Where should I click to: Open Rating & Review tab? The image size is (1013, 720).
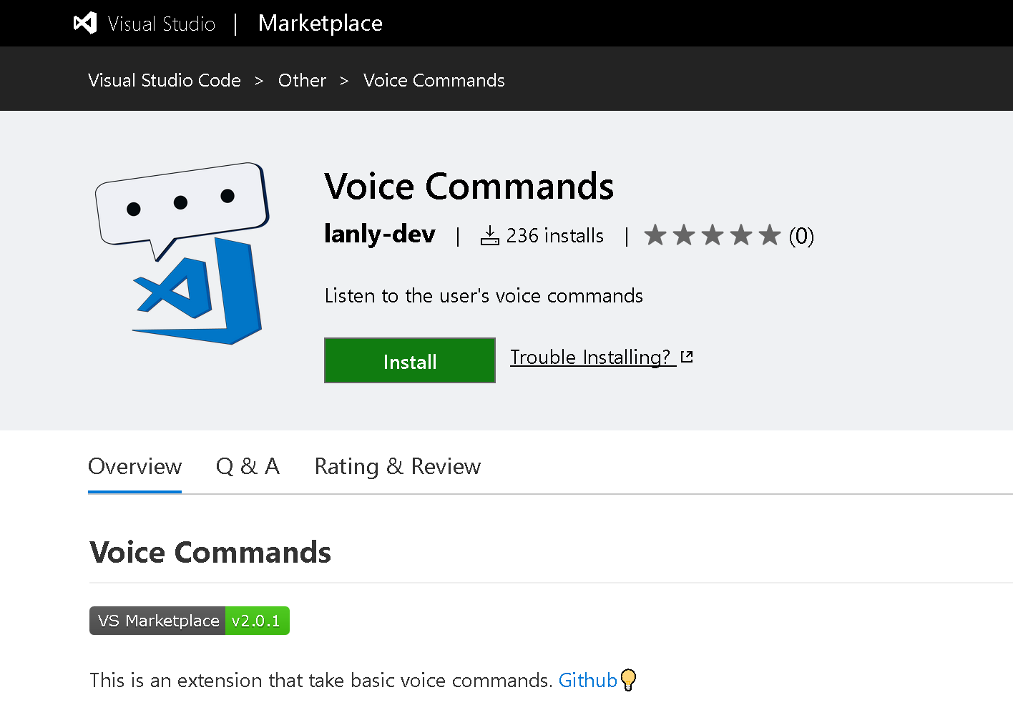[398, 466]
